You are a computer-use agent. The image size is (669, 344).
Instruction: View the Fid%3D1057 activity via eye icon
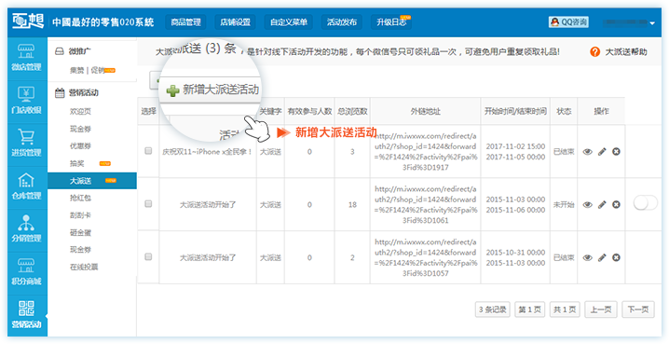coord(588,257)
